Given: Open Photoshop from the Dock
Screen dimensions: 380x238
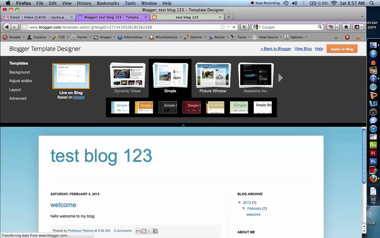Looking at the screenshot, I should pos(373,162).
